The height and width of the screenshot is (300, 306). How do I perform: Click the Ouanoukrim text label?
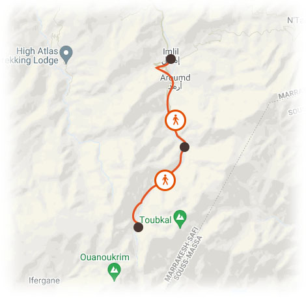[105, 257]
